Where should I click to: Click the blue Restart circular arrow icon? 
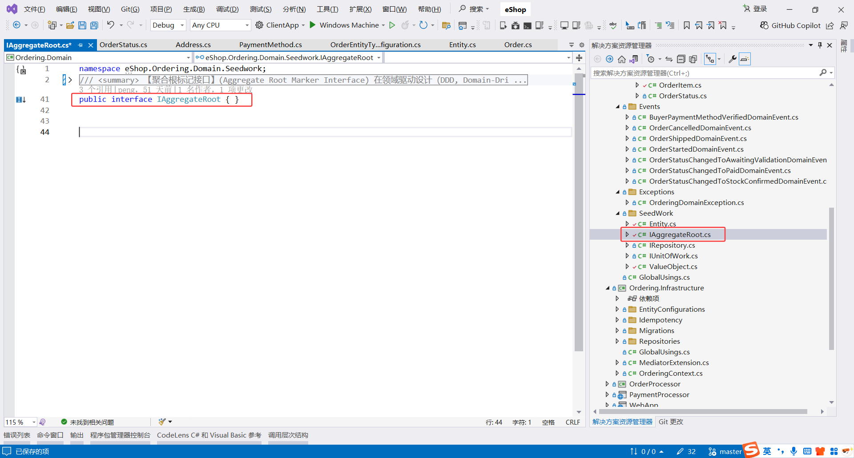click(x=423, y=25)
